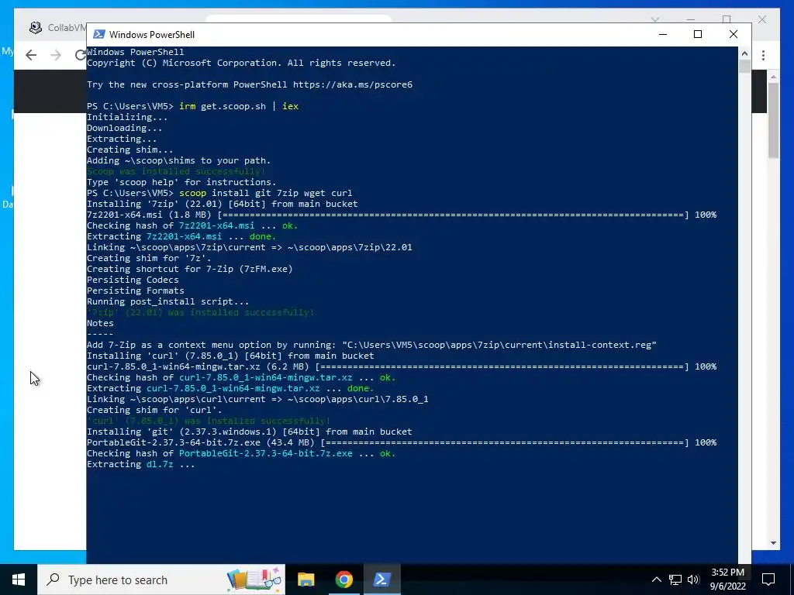Click the PortableGit download progress bar
Image resolution: width=794 pixels, height=595 pixels.
click(505, 442)
